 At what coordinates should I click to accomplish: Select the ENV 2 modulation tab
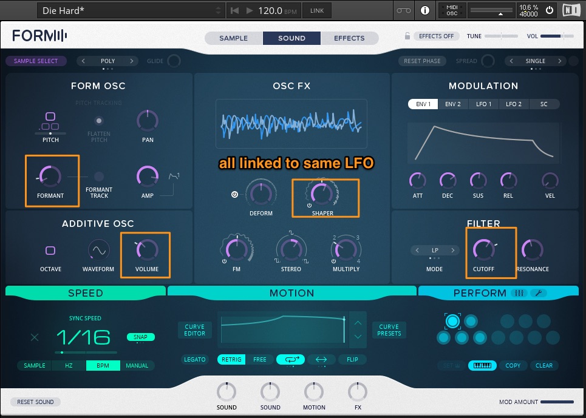click(452, 104)
